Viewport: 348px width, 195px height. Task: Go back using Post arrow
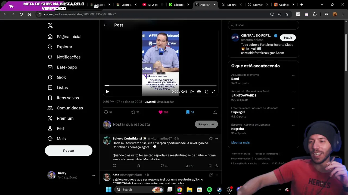click(x=105, y=25)
